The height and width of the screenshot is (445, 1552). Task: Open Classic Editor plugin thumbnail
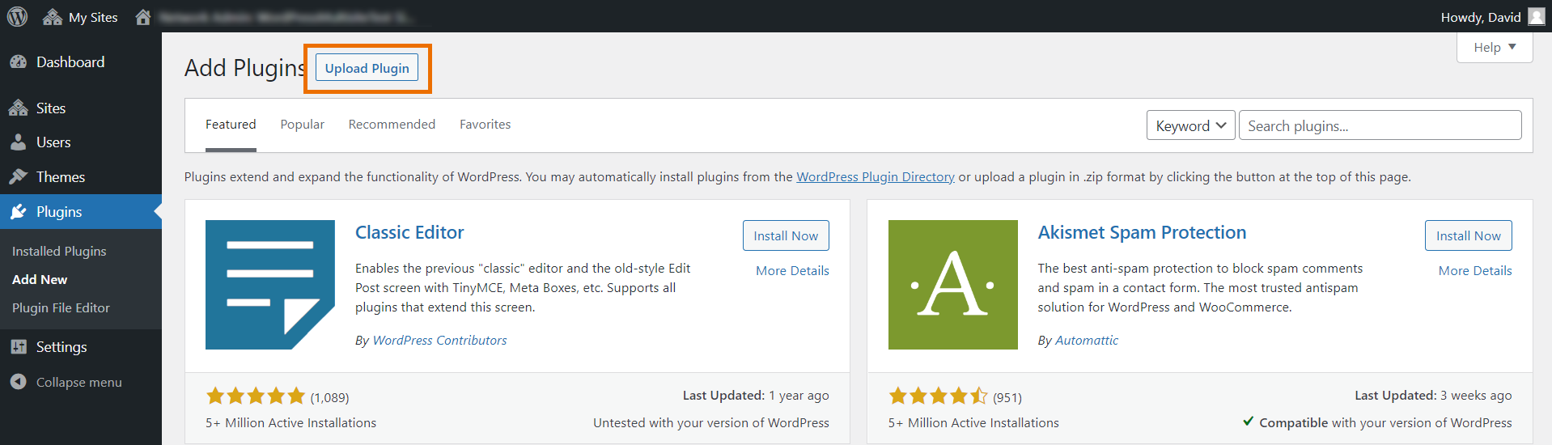(270, 285)
